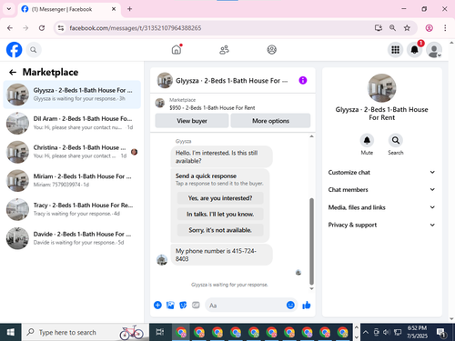This screenshot has width=455, height=341.
Task: Go back with browser back arrow
Action: [x=10, y=28]
